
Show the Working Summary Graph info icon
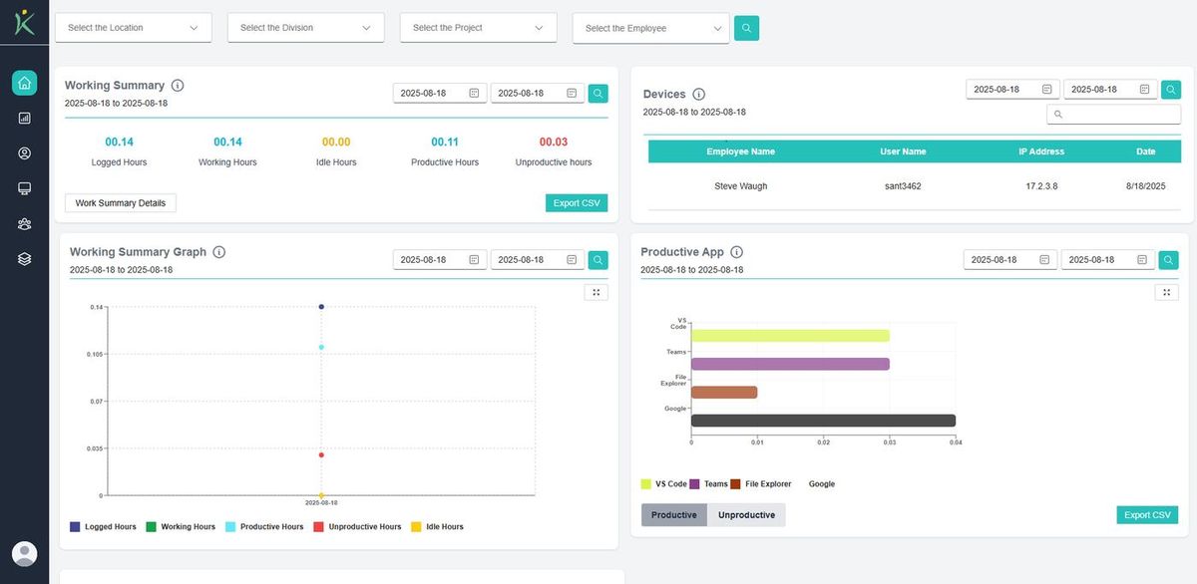218,252
